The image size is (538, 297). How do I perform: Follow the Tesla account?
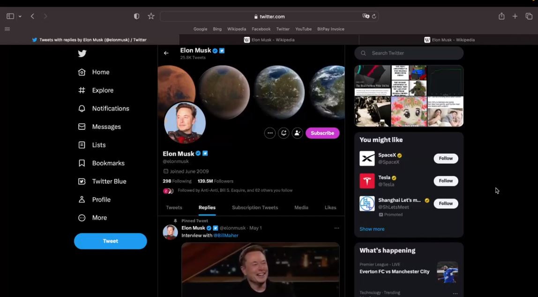pyautogui.click(x=446, y=181)
